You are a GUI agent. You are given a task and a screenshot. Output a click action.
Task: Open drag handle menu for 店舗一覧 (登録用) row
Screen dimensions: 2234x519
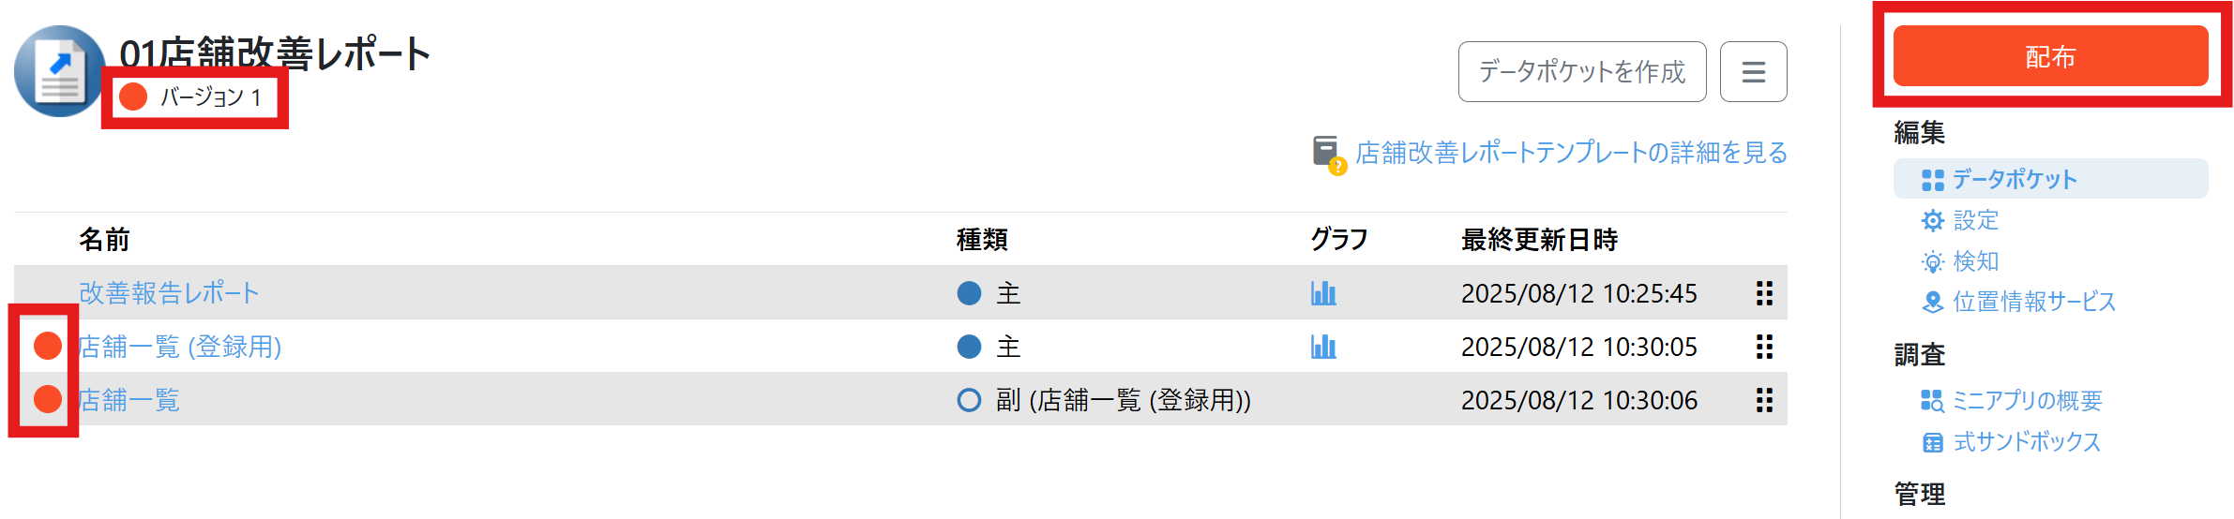pos(1764,347)
